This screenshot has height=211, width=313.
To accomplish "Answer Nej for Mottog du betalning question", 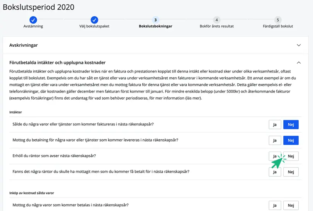I will click(x=291, y=140).
